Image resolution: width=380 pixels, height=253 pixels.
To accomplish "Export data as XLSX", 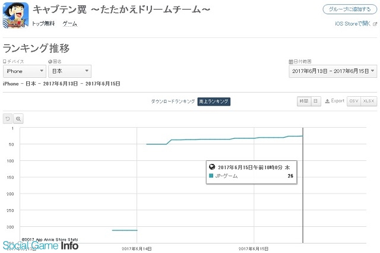I will [369, 101].
